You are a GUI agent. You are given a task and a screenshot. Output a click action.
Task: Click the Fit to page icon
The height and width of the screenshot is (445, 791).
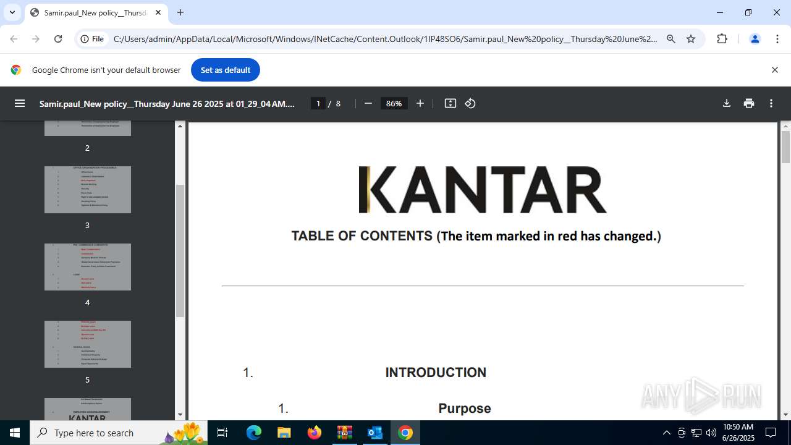[x=450, y=103]
